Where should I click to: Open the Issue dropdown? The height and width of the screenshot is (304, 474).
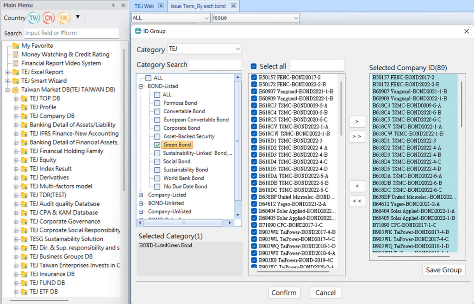pyautogui.click(x=256, y=18)
